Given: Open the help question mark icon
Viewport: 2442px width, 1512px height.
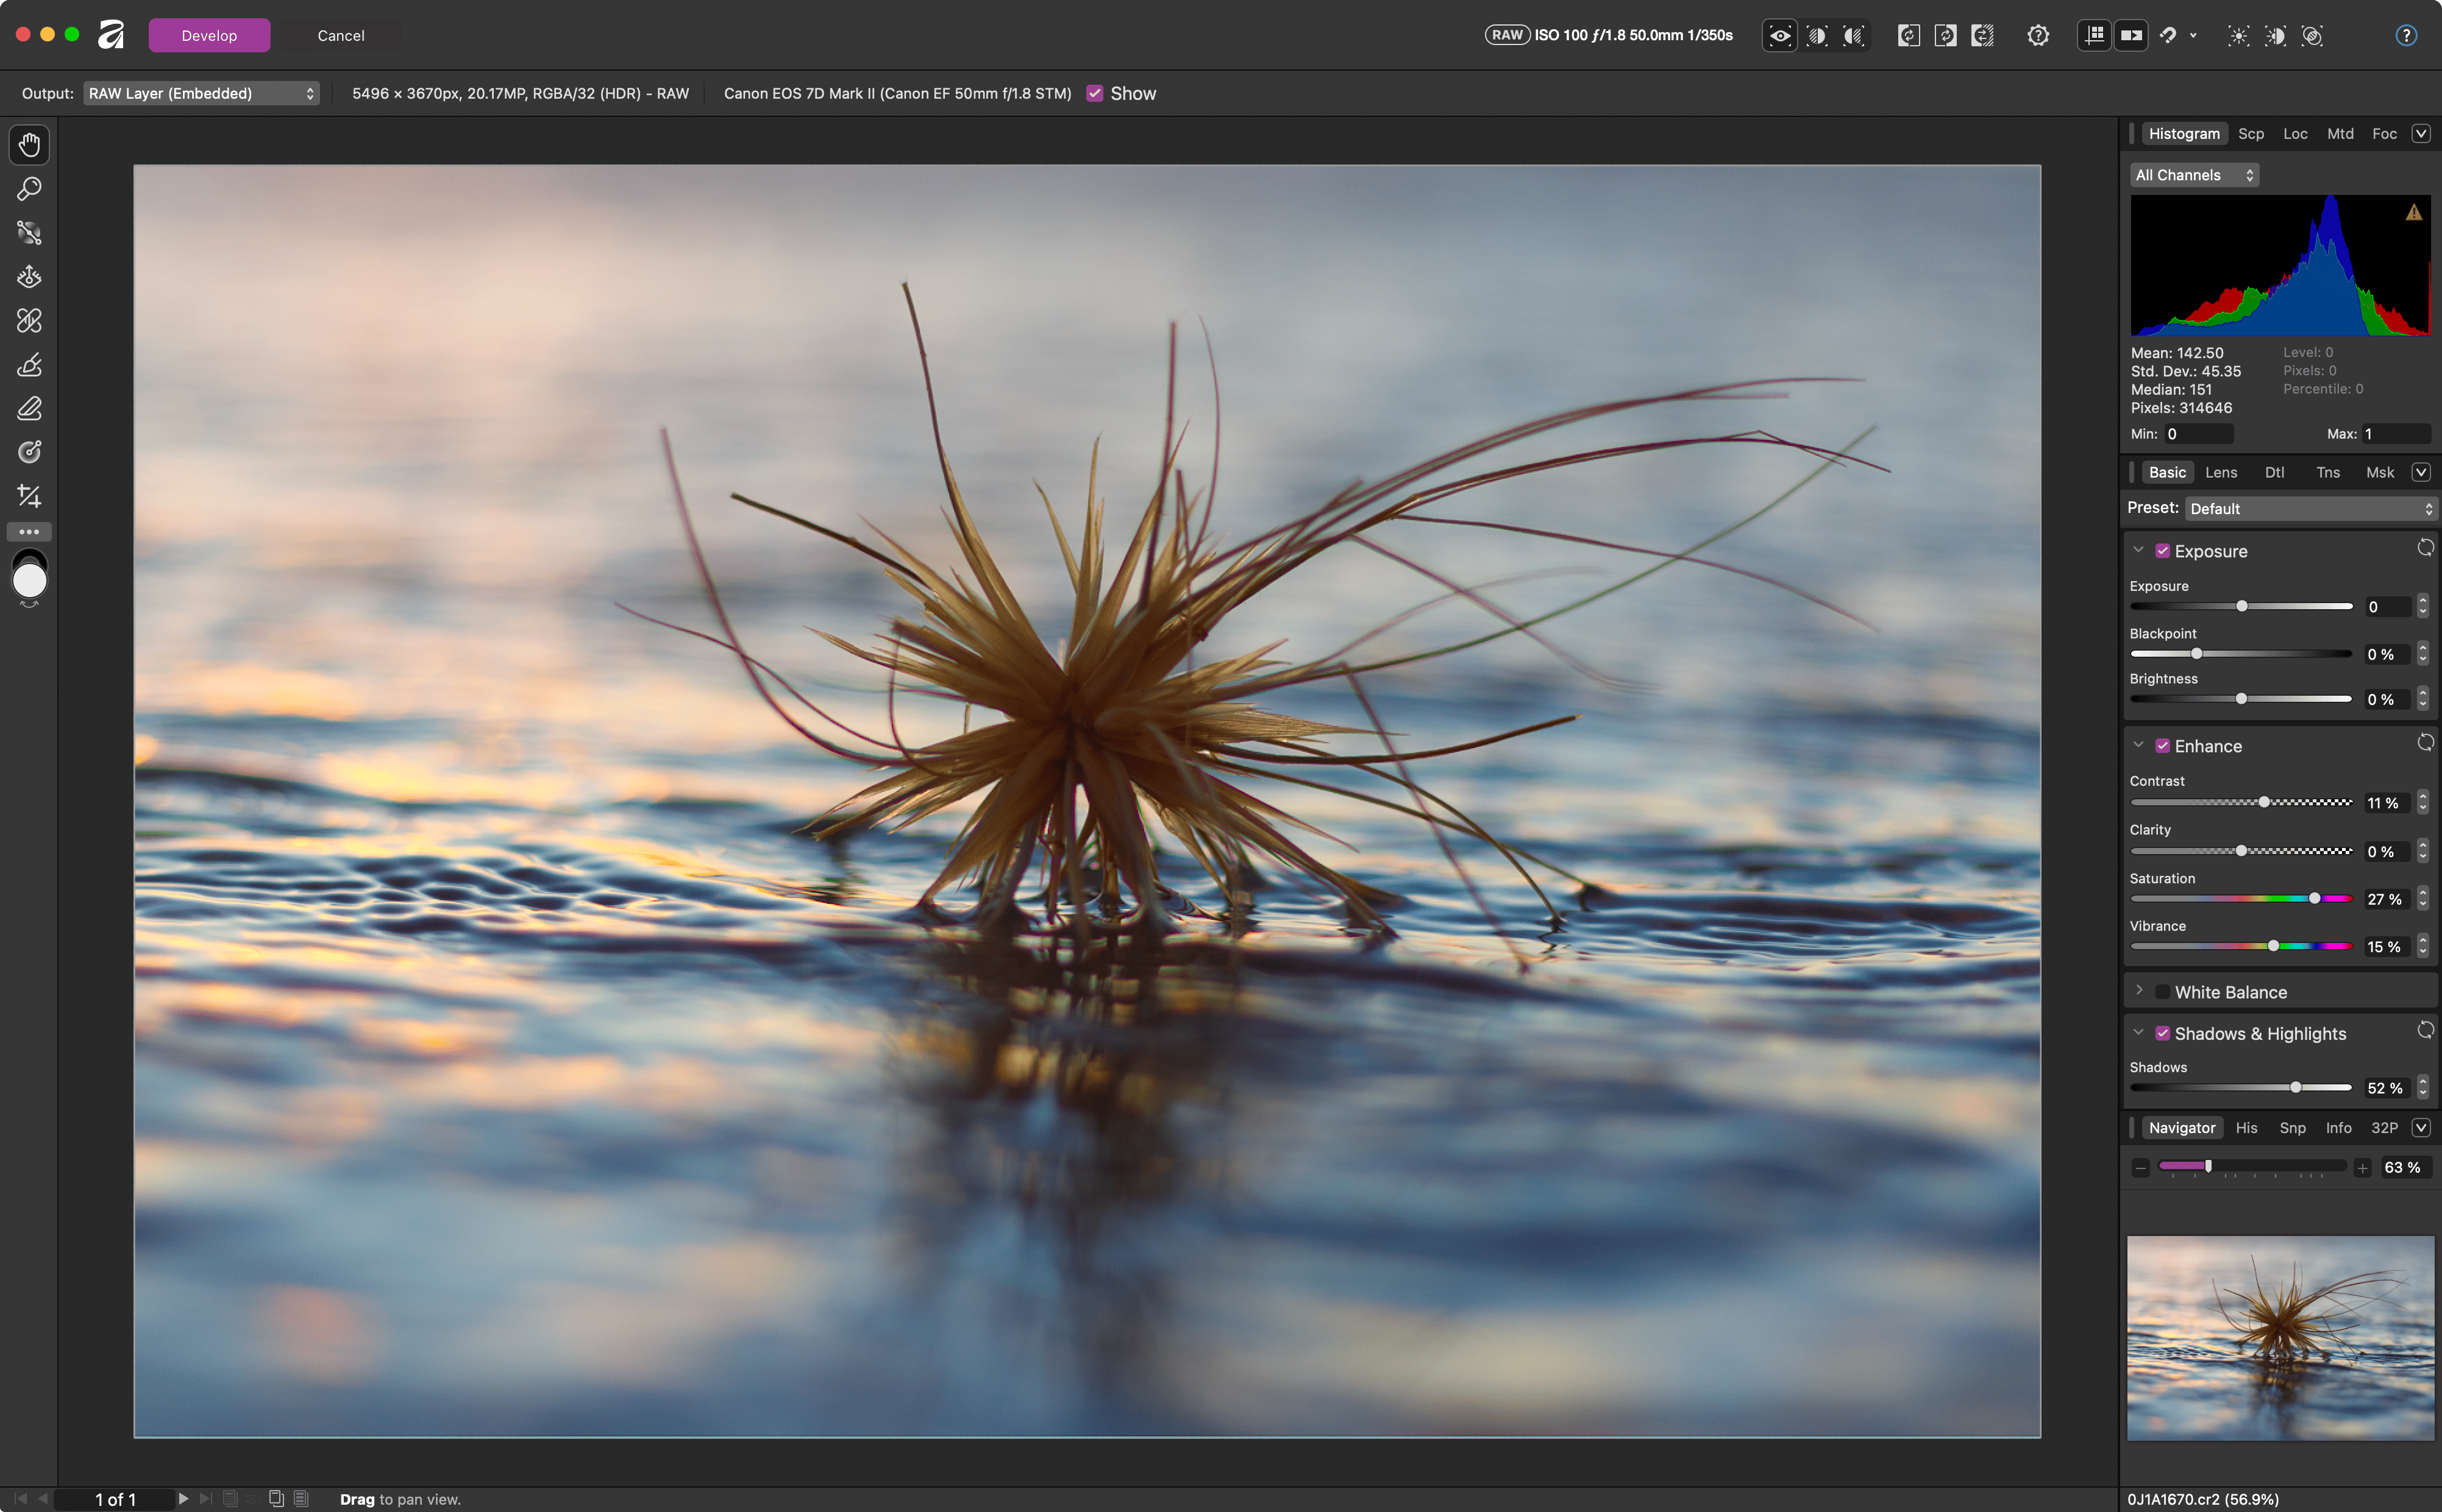Looking at the screenshot, I should point(2406,36).
